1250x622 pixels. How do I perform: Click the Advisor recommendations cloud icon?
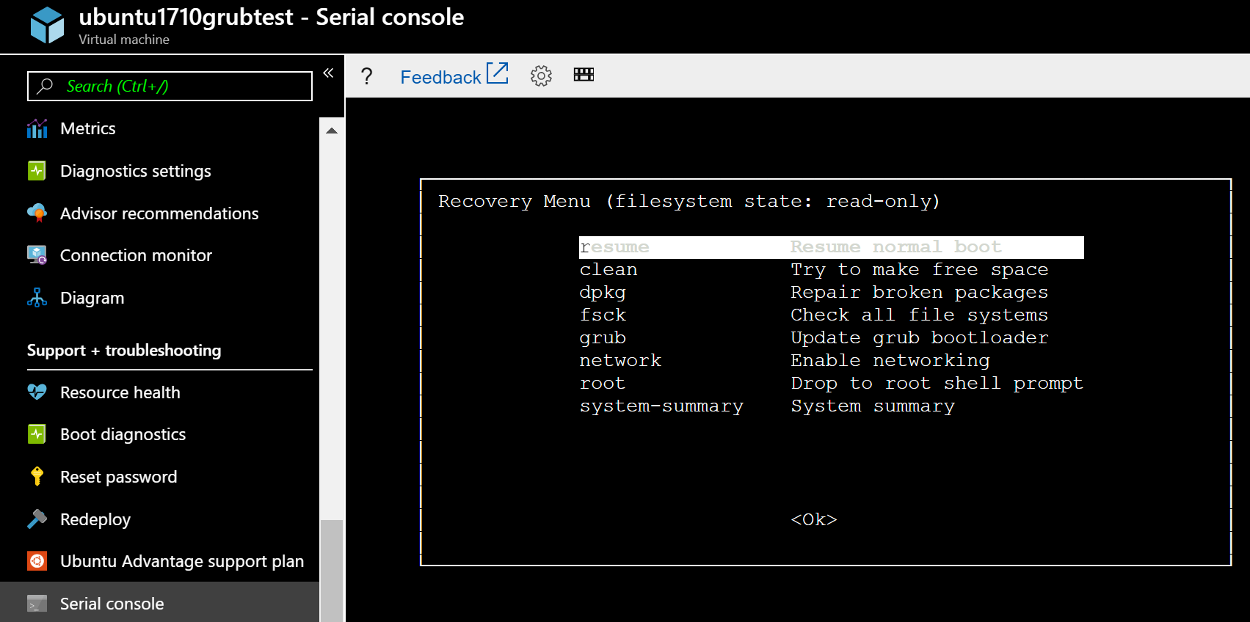(37, 213)
